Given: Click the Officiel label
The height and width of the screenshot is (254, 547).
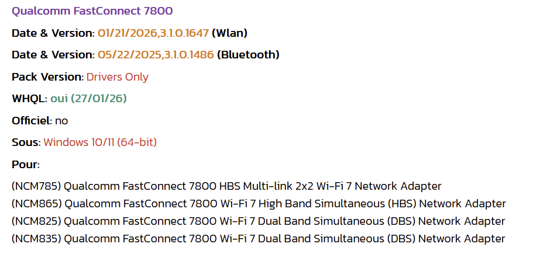Looking at the screenshot, I should pos(32,120).
